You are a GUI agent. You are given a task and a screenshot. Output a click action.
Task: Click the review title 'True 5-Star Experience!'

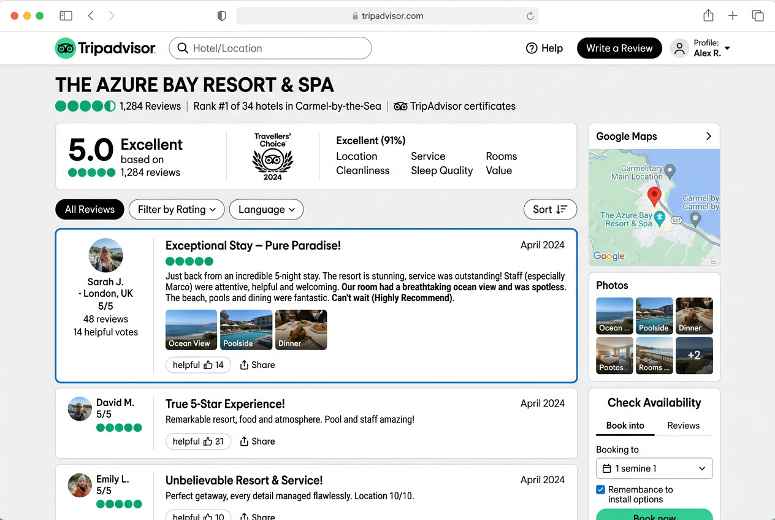[225, 404]
